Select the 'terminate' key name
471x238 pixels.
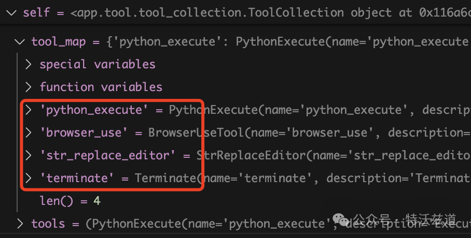click(77, 178)
